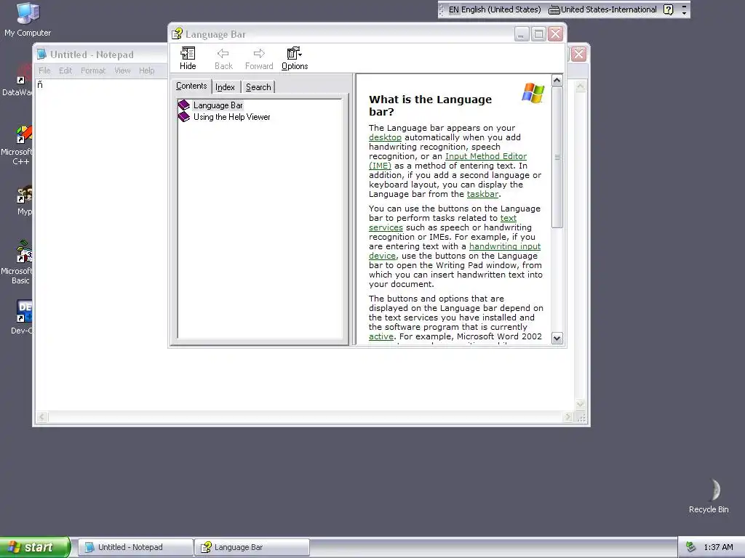Click the 1:37 AM taskbar clock
745x558 pixels.
tap(718, 547)
